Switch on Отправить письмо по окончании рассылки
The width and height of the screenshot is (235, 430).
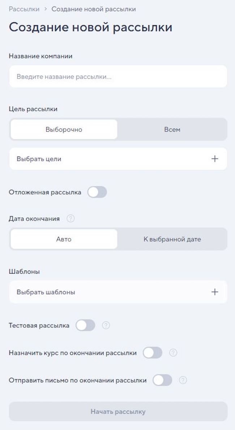point(162,380)
